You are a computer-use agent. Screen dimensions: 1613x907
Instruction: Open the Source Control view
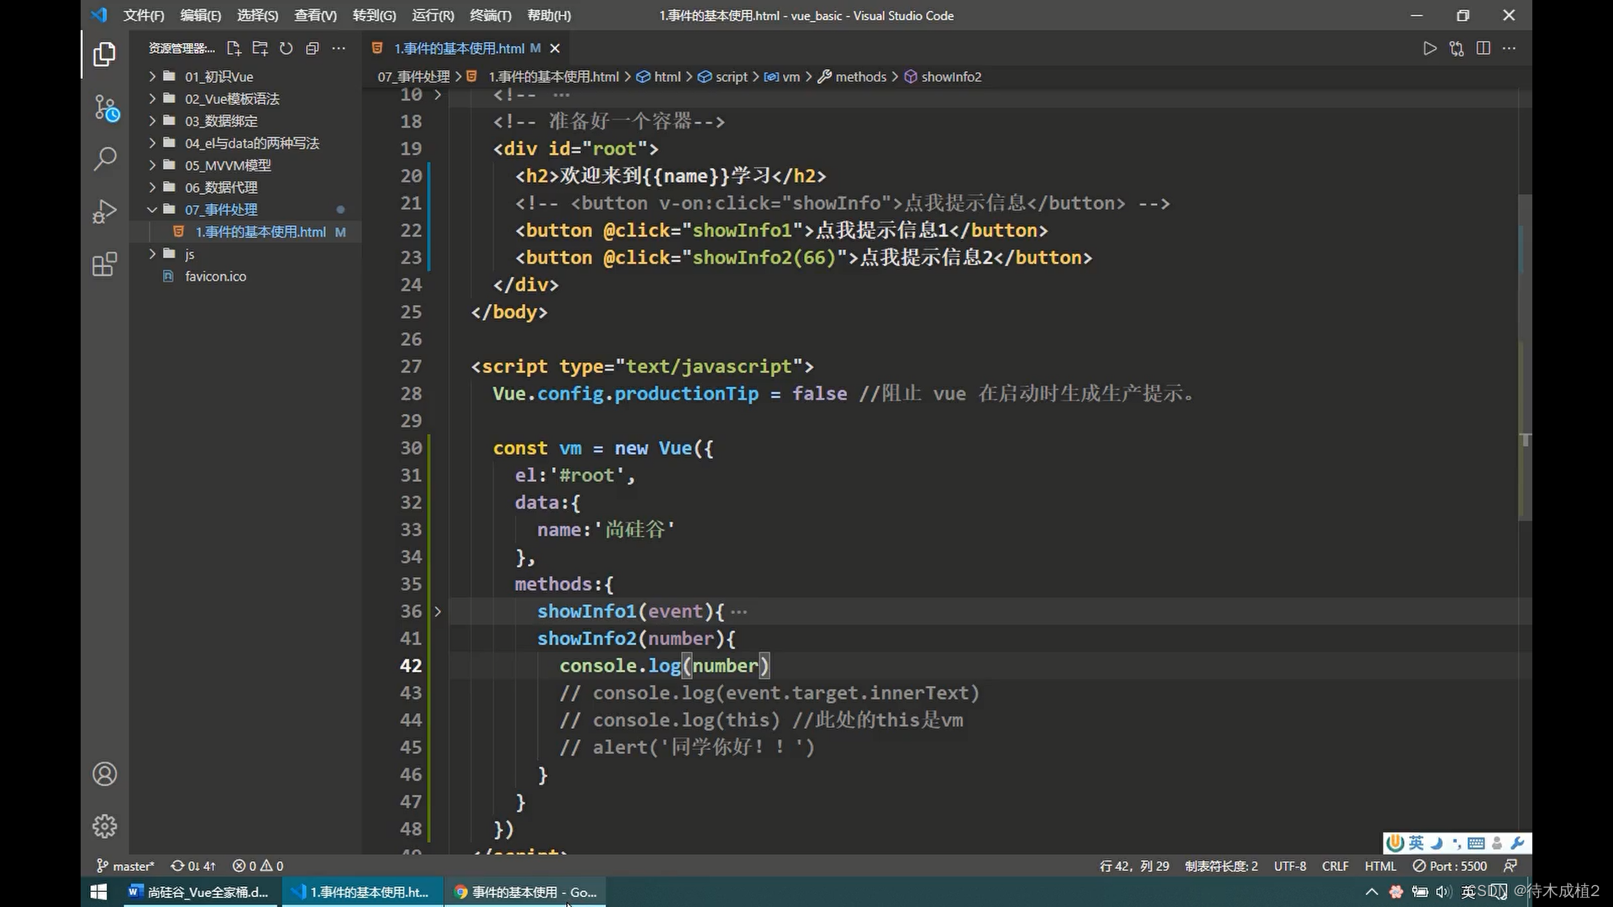pos(106,107)
